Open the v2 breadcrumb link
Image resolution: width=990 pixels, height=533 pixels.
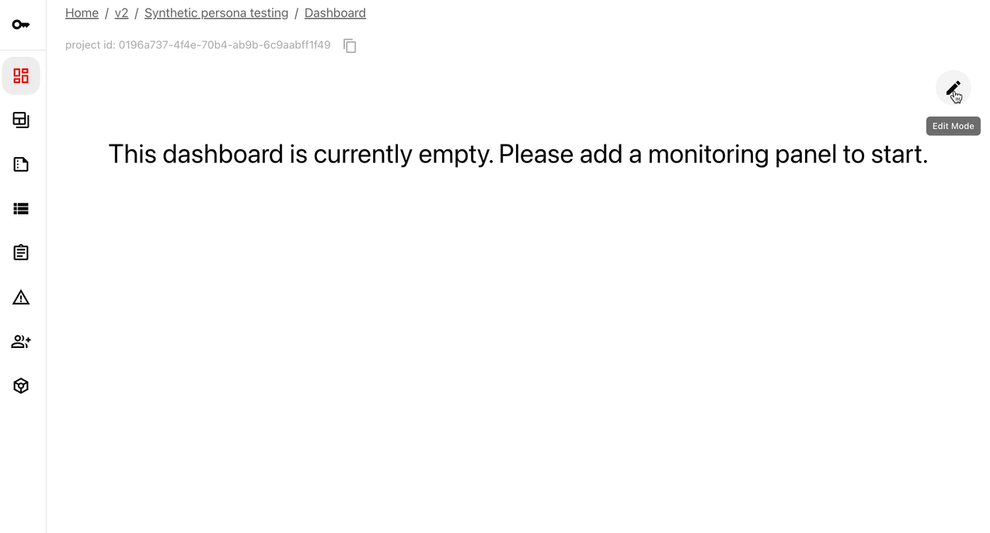121,12
